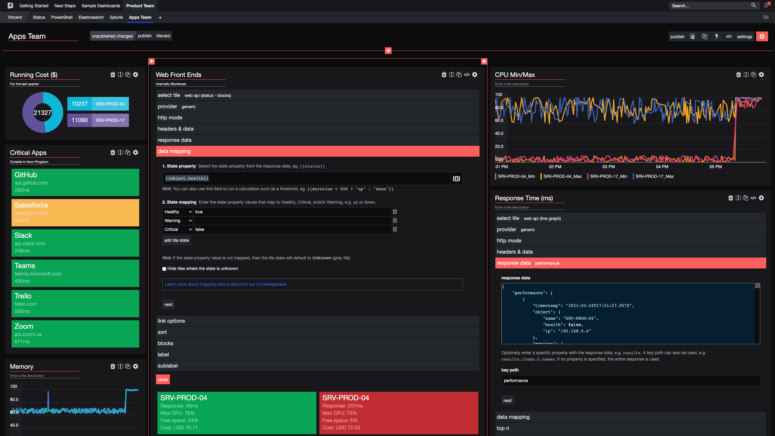This screenshot has height=436, width=775.
Task: Open the Critical state dropdown
Action: (x=178, y=229)
